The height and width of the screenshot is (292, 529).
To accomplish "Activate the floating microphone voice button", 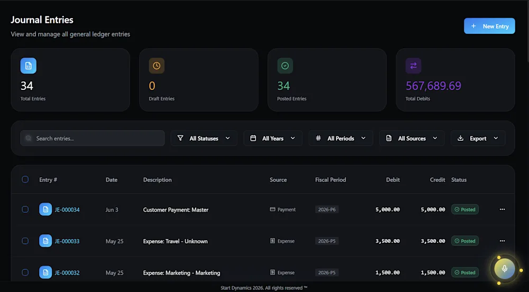I will 505,269.
